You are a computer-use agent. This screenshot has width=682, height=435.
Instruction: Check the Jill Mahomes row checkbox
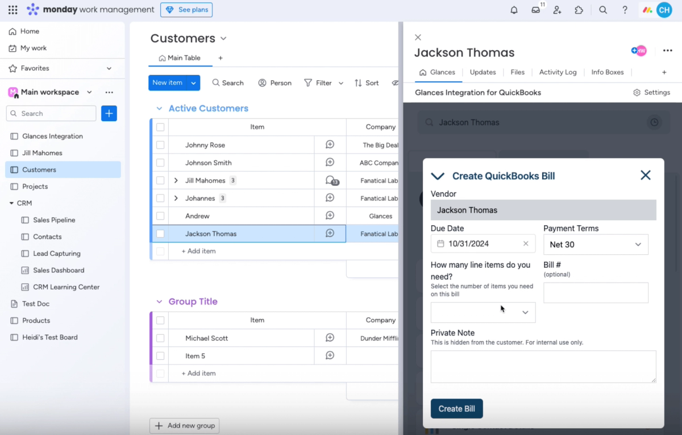click(x=160, y=180)
